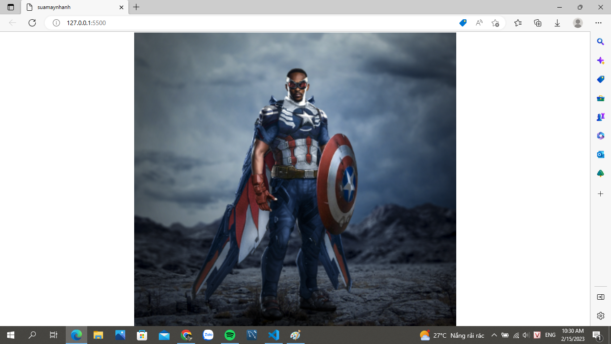
Task: Open the browser profile menu
Action: point(578,23)
